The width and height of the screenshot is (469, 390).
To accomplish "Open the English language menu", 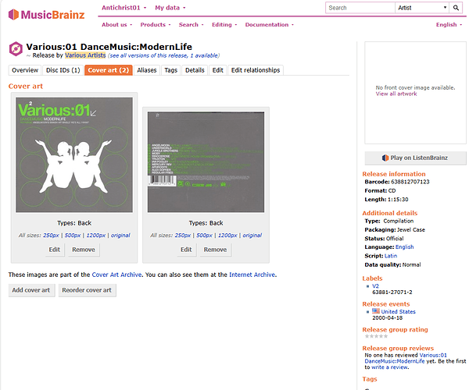I will pyautogui.click(x=449, y=25).
